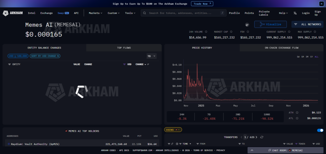Toggle the blue switch above transfers
The width and height of the screenshot is (326, 154).
(x=320, y=130)
